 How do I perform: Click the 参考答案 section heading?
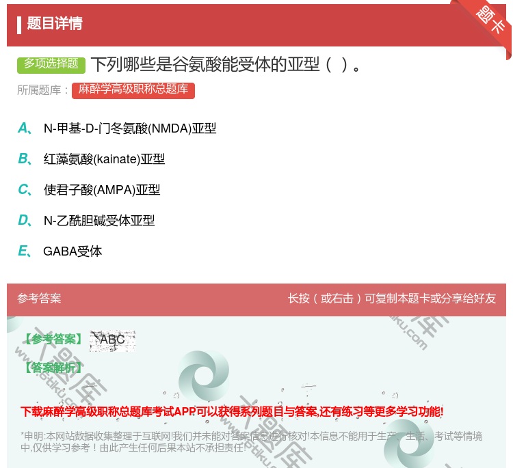[39, 299]
